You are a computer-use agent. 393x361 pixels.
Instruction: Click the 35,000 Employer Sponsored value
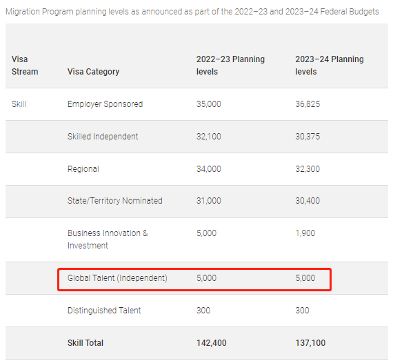pyautogui.click(x=208, y=104)
